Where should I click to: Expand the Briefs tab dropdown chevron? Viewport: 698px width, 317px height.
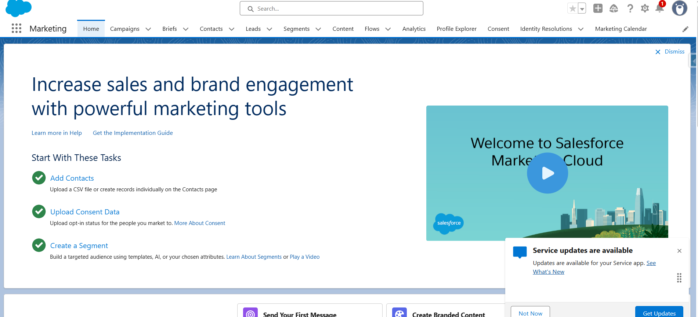pos(186,29)
